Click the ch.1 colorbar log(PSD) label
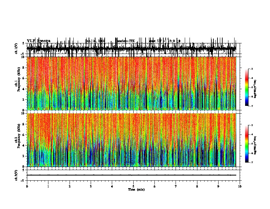 coord(255,89)
